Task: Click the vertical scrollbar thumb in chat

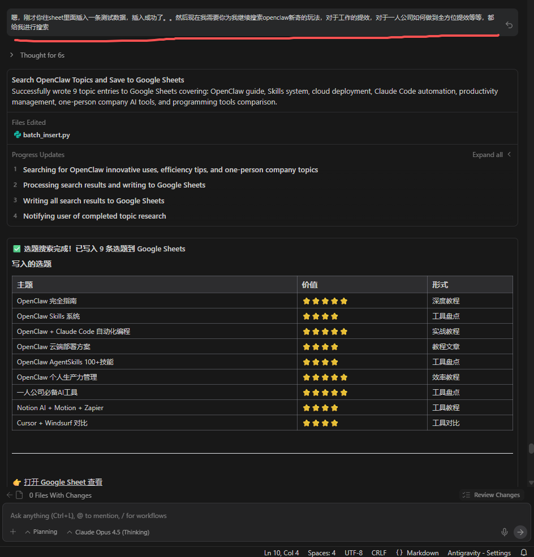Action: pos(531,449)
